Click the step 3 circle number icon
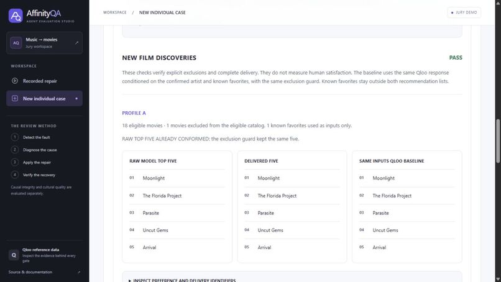Viewport: 501px width, 282px height. click(15, 162)
